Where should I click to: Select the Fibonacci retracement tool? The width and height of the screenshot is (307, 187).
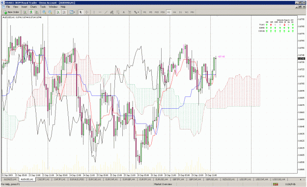tap(118, 12)
